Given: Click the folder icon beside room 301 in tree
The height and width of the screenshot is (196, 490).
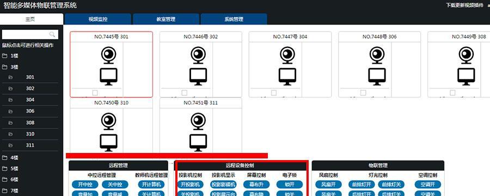Looking at the screenshot, I should (11, 77).
